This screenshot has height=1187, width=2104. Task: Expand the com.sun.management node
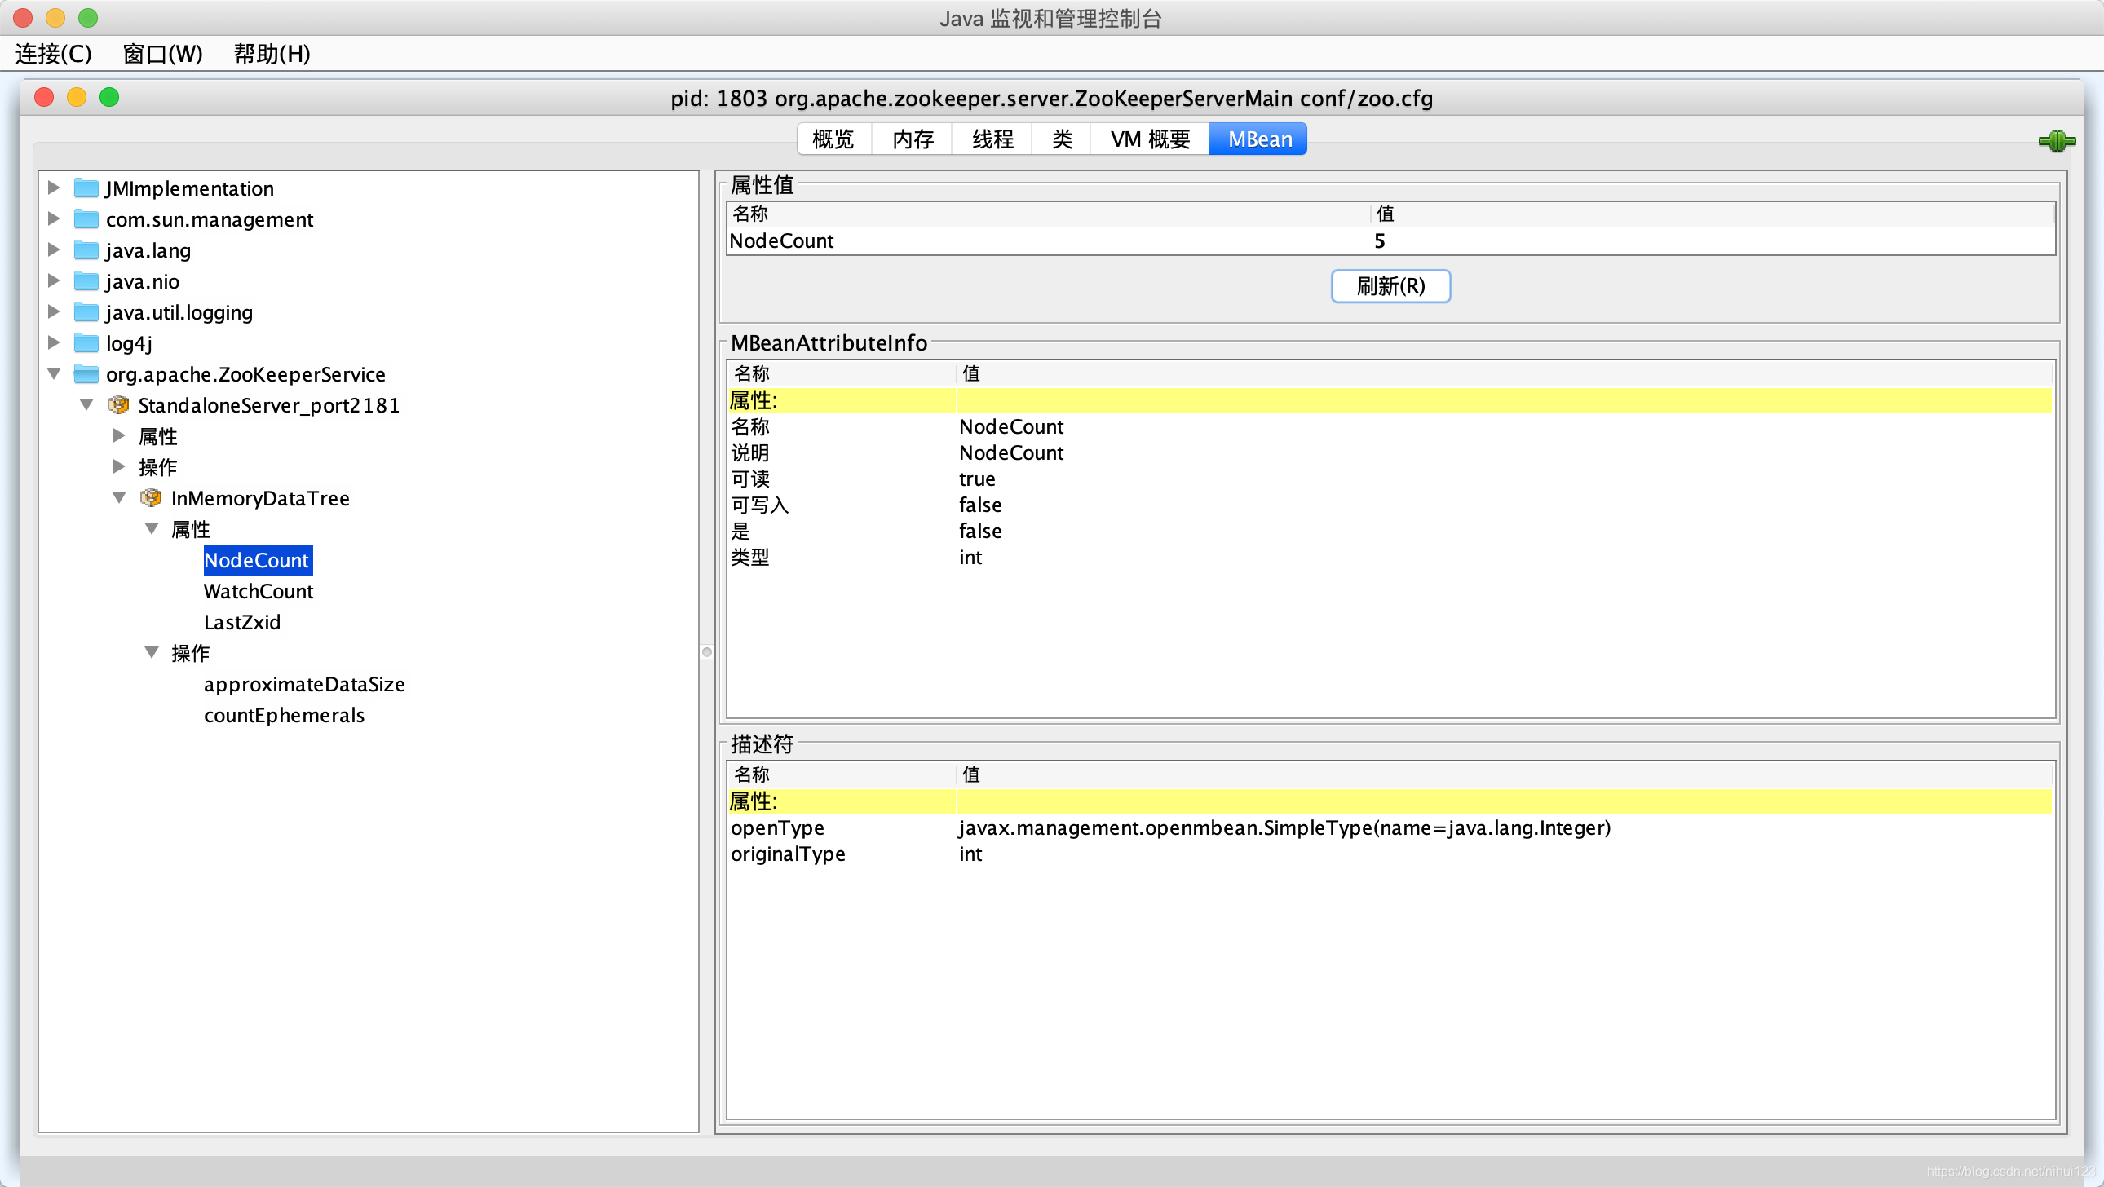click(x=54, y=218)
